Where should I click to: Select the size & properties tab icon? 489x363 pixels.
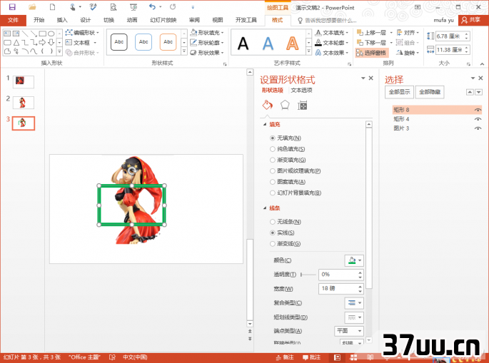tap(302, 106)
